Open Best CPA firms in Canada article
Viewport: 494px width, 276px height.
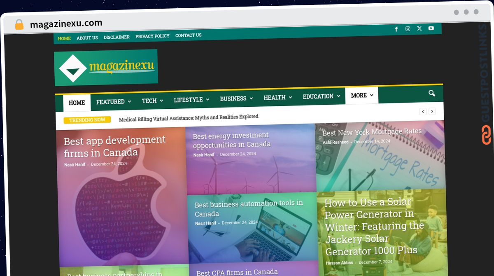[237, 272]
